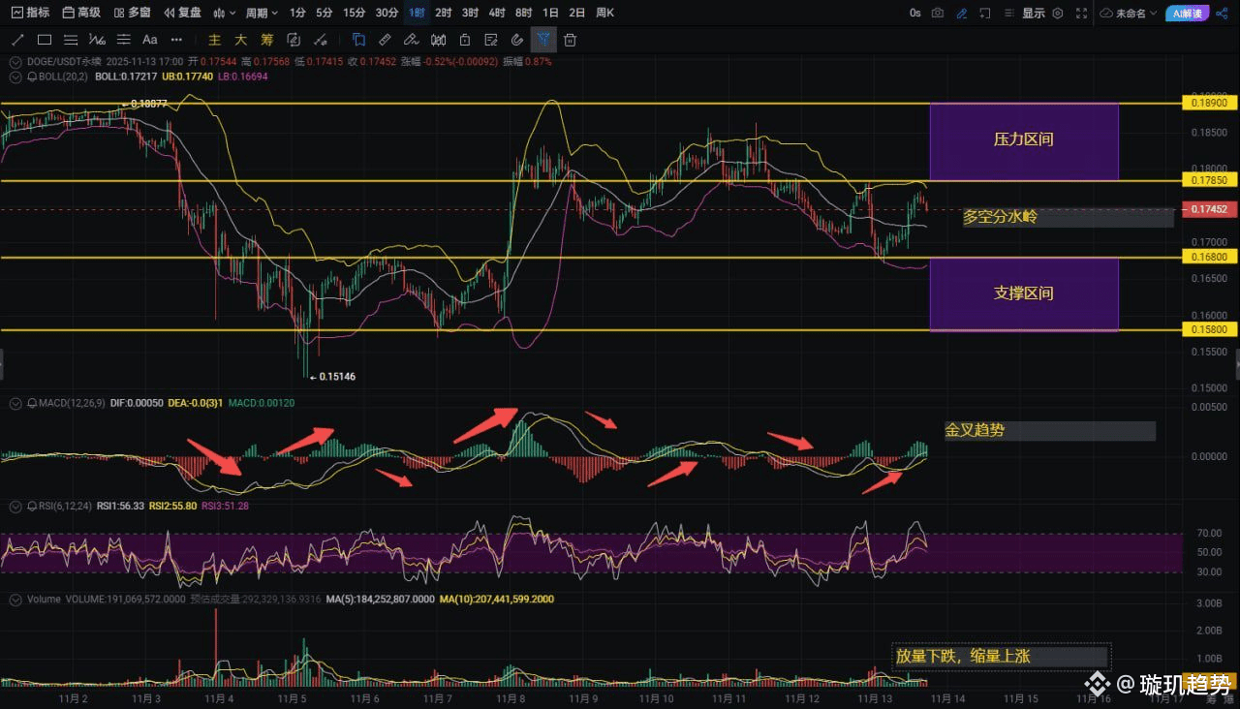Viewport: 1240px width, 709px height.
Task: Switch to the 15分 timeframe
Action: coord(355,13)
